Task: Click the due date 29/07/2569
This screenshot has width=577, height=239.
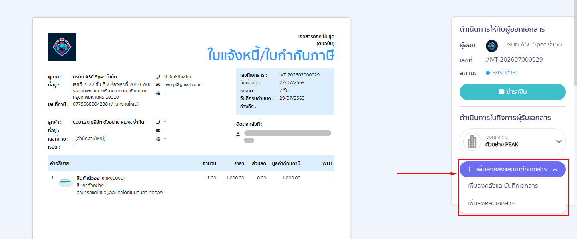Action: pyautogui.click(x=292, y=98)
